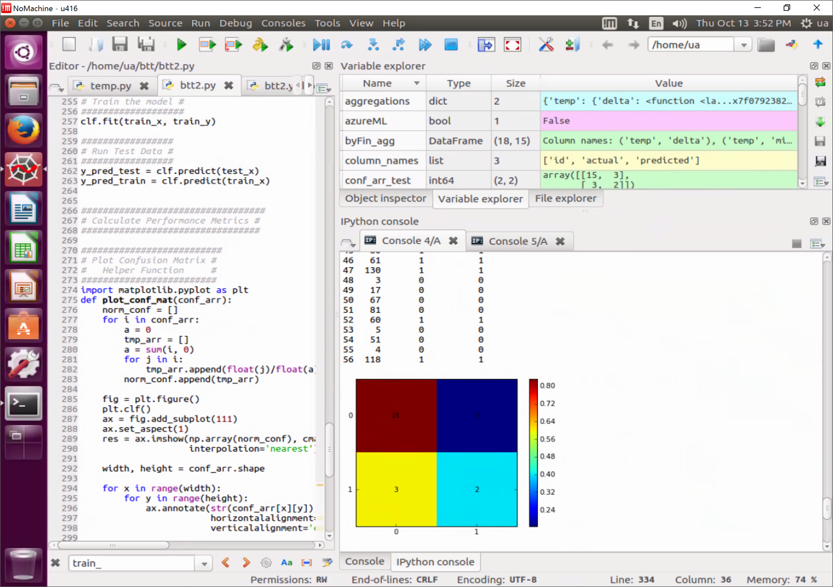Toggle regular expression search gear icon
Screen dimensions: 833x587
pos(266,563)
